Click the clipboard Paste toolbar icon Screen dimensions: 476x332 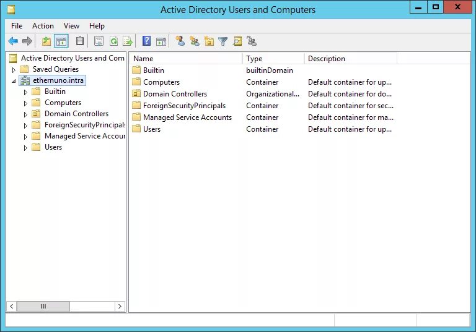79,41
